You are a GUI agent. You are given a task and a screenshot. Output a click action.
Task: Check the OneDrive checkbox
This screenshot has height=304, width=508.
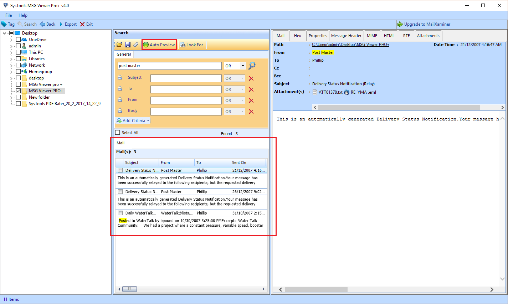tap(18, 40)
